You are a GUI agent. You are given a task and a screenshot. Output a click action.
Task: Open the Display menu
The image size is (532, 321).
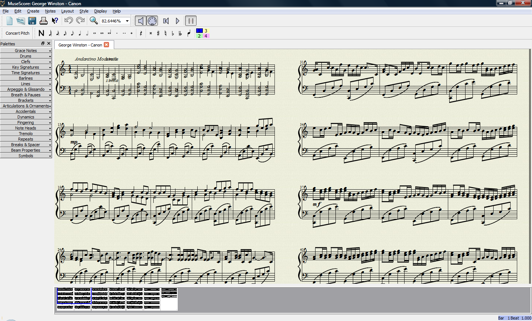tap(100, 11)
